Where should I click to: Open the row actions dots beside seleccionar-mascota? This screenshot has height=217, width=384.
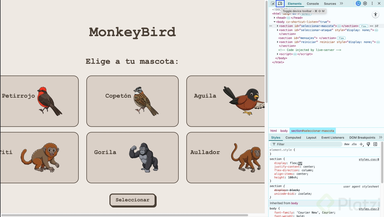pos(271,26)
